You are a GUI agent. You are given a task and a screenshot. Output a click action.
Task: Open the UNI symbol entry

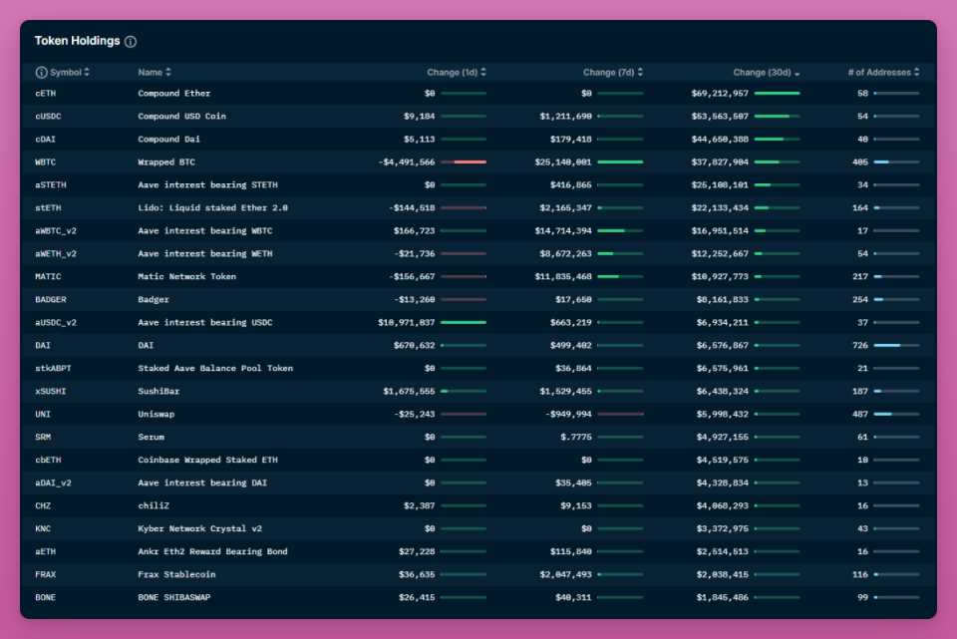[43, 414]
